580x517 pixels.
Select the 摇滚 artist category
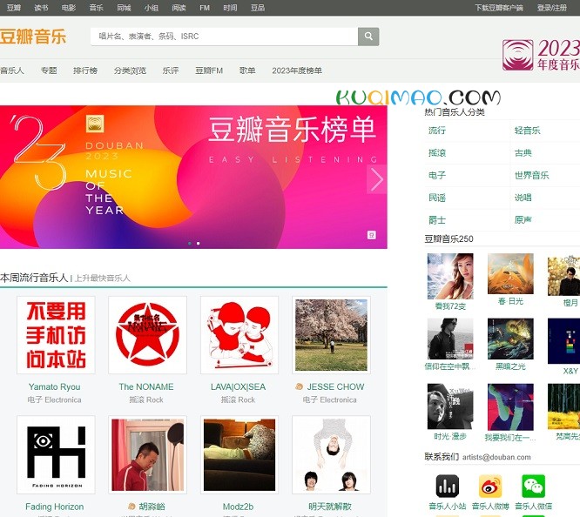(437, 153)
